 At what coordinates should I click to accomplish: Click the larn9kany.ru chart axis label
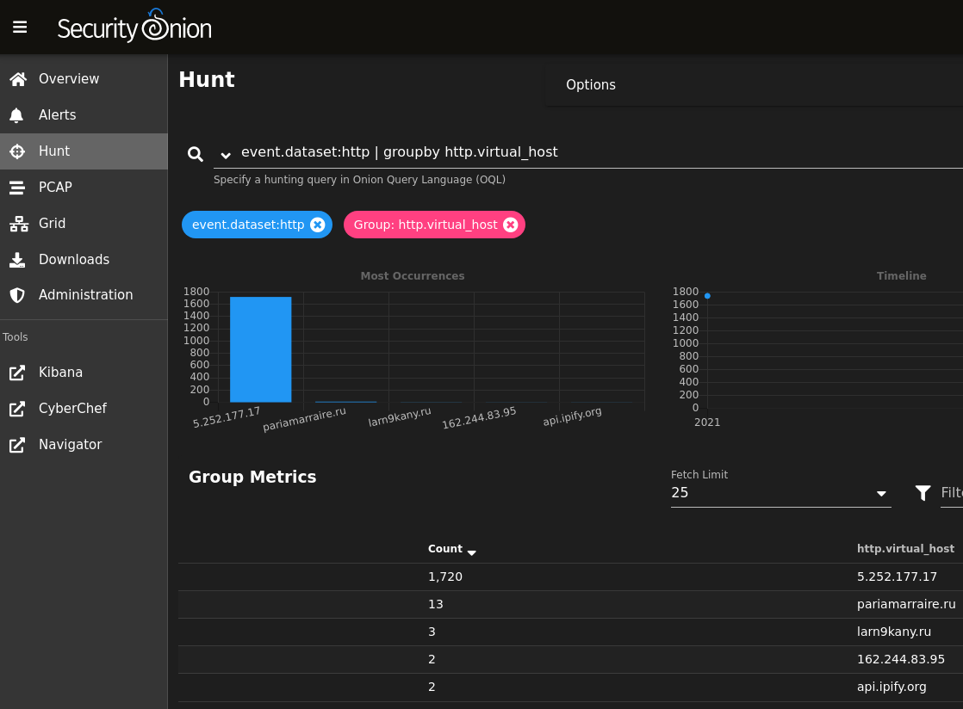pyautogui.click(x=400, y=417)
